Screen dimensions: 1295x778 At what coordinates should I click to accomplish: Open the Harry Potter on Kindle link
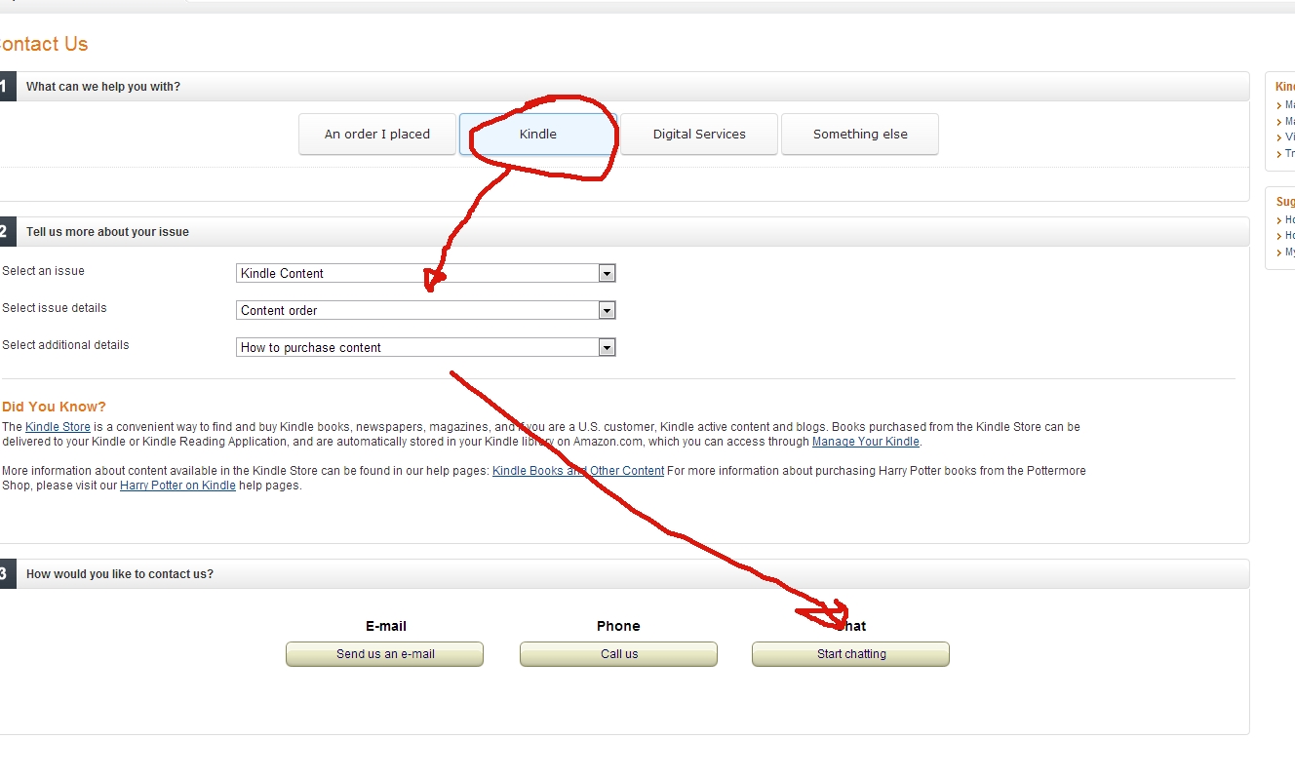point(177,486)
